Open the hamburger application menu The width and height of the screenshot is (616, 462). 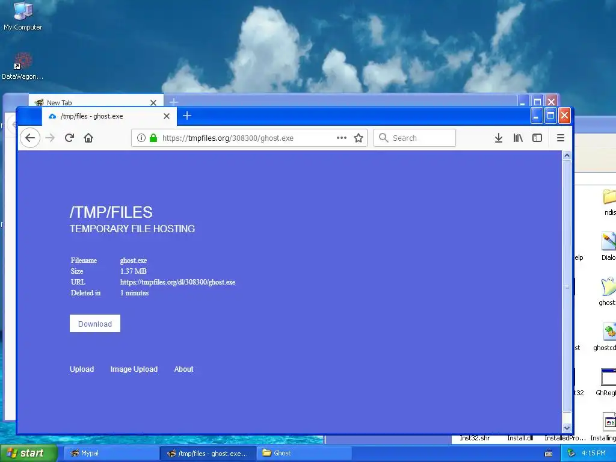click(561, 138)
